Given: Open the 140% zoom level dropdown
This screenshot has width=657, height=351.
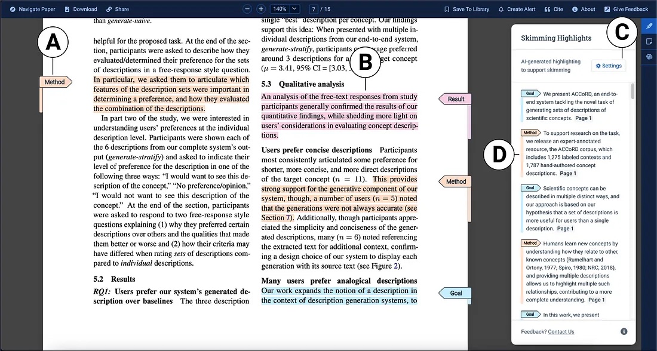Looking at the screenshot, I should 285,9.
